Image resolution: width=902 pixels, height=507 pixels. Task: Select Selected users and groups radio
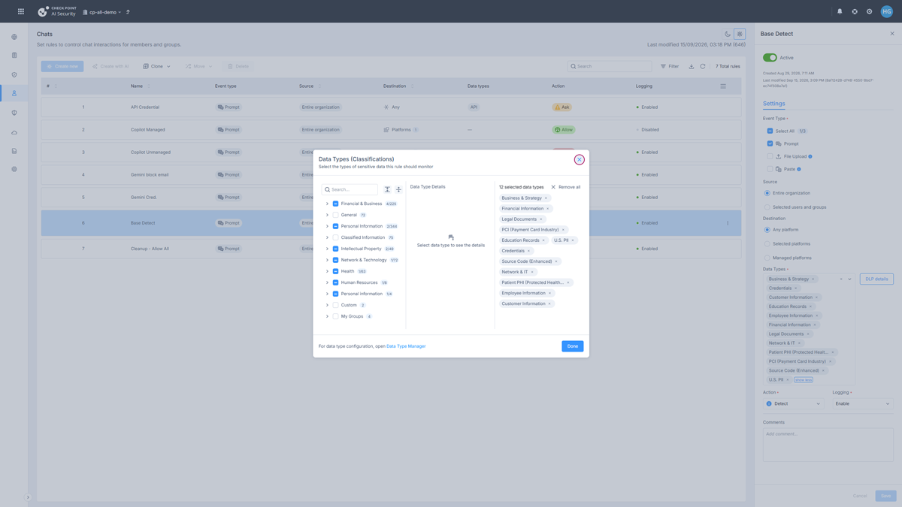(x=767, y=207)
